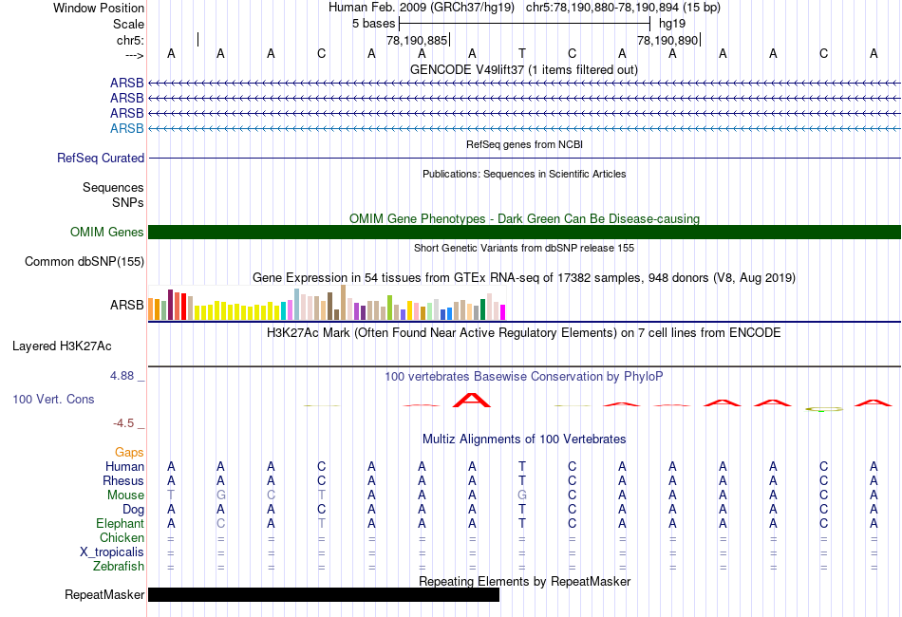Click the 78,190,890 position marker
Image resolution: width=902 pixels, height=617 pixels.
(667, 40)
